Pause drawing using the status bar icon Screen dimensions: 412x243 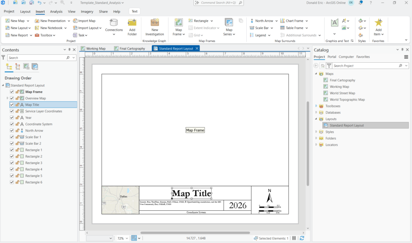[294, 238]
